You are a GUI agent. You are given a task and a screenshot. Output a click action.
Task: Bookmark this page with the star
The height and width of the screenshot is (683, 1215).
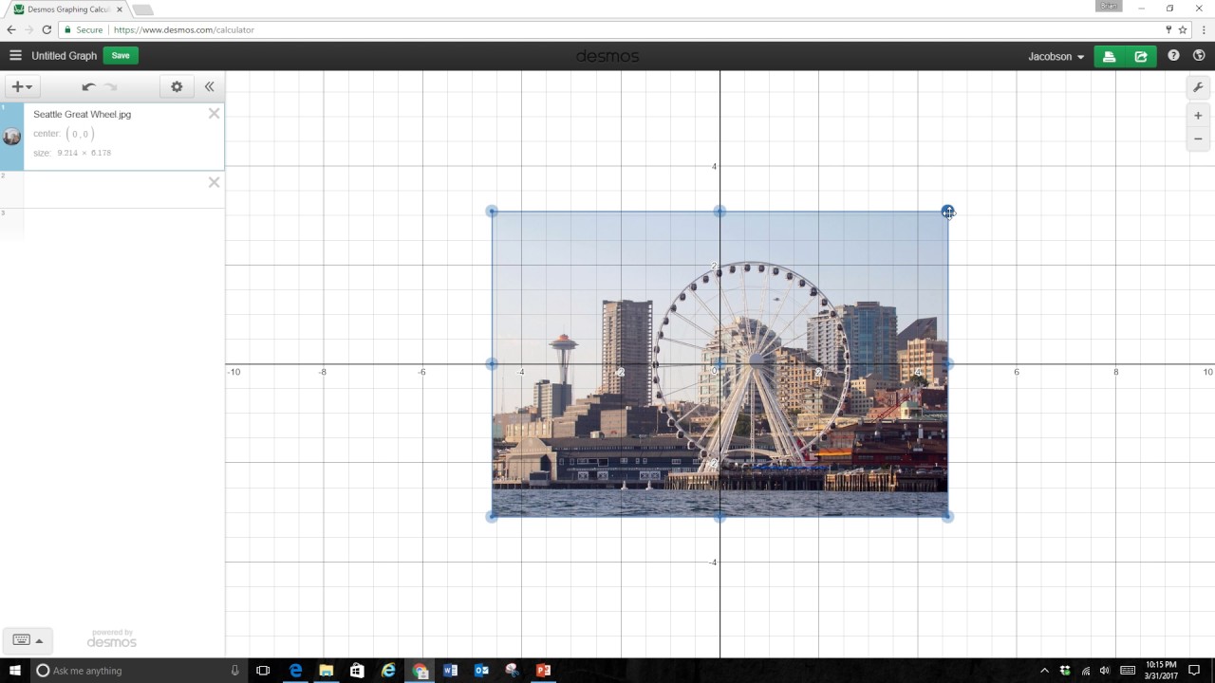point(1183,29)
